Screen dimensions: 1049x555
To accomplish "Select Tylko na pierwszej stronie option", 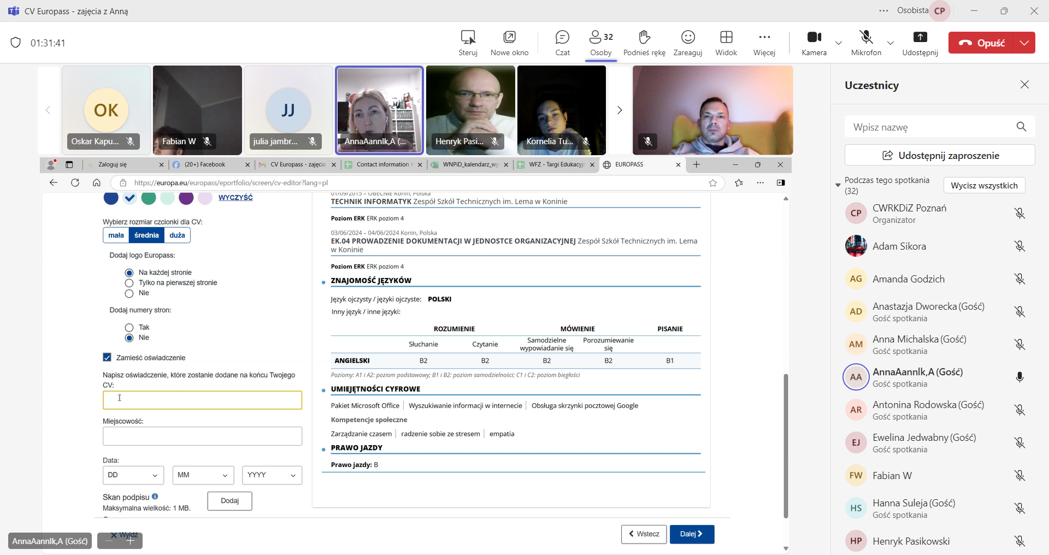I will 129,283.
